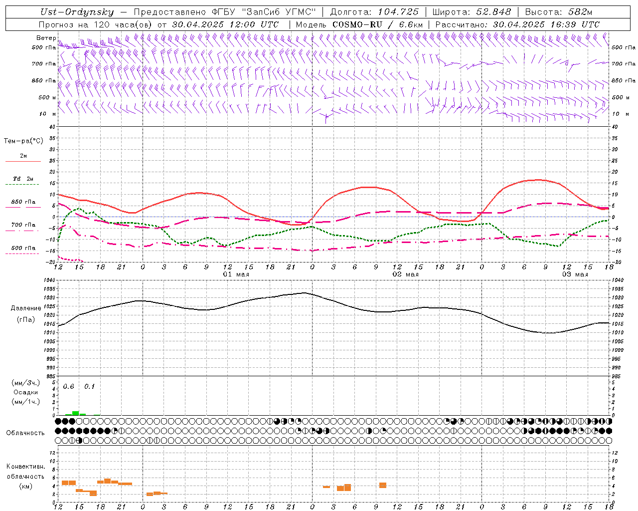
Task: Click the precipitation value "0.6"
Action: pyautogui.click(x=68, y=387)
